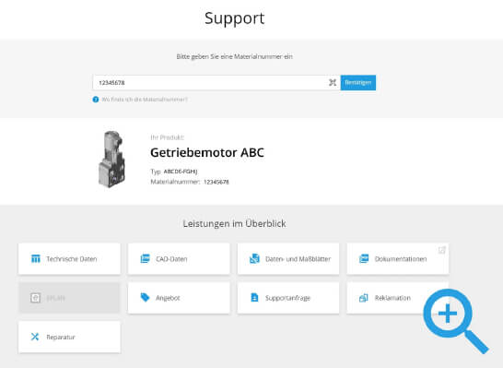The image size is (503, 368).
Task: Click the 'Getriebemotor ABC' product title
Action: (x=207, y=152)
